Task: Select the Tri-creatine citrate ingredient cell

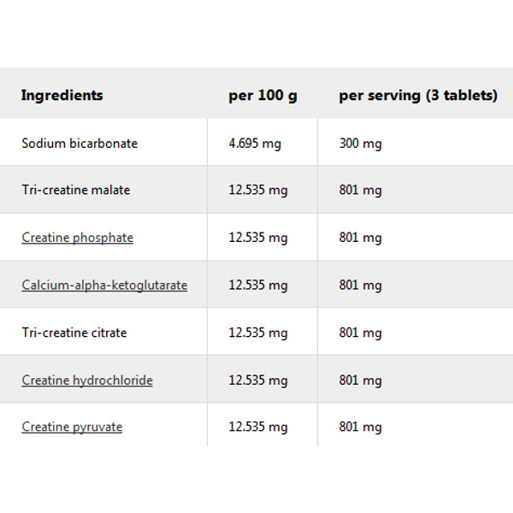Action: click(x=74, y=333)
